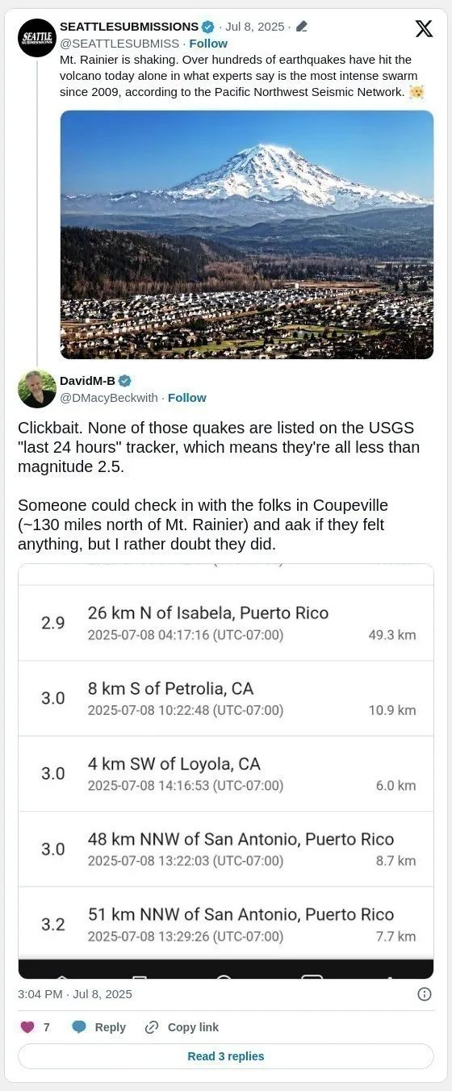
Task: Click the edited pencil icon beside date
Action: (301, 27)
